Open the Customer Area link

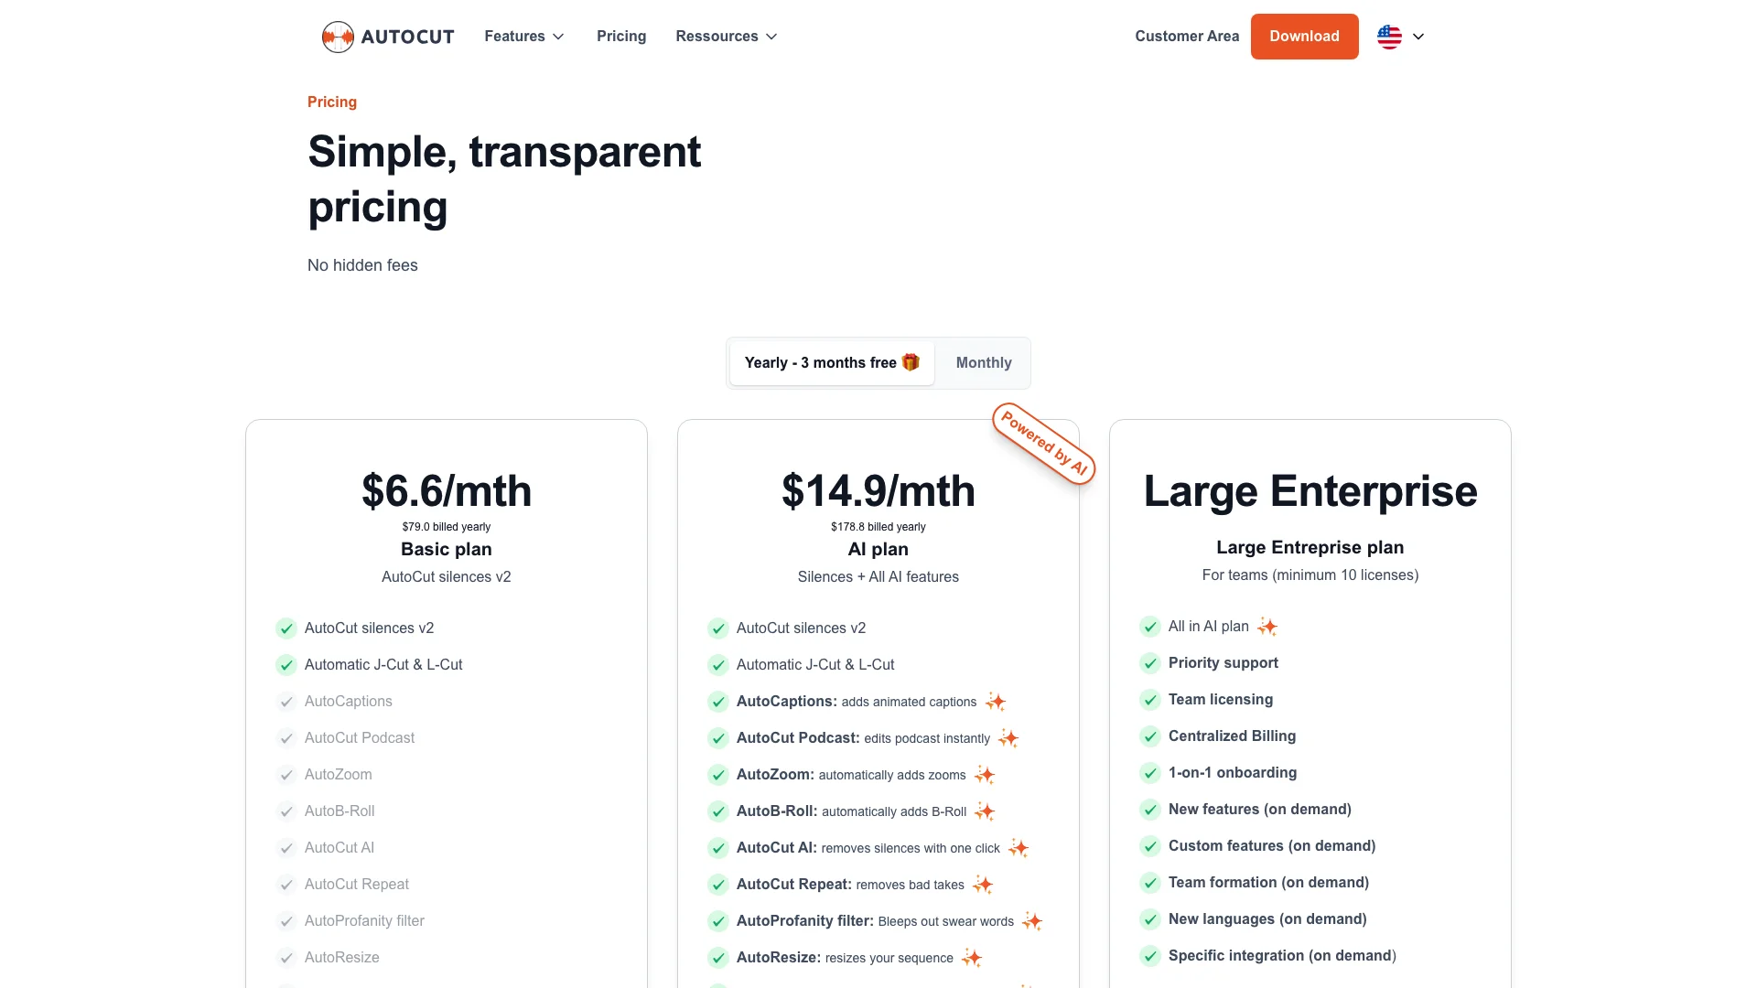[x=1187, y=37]
